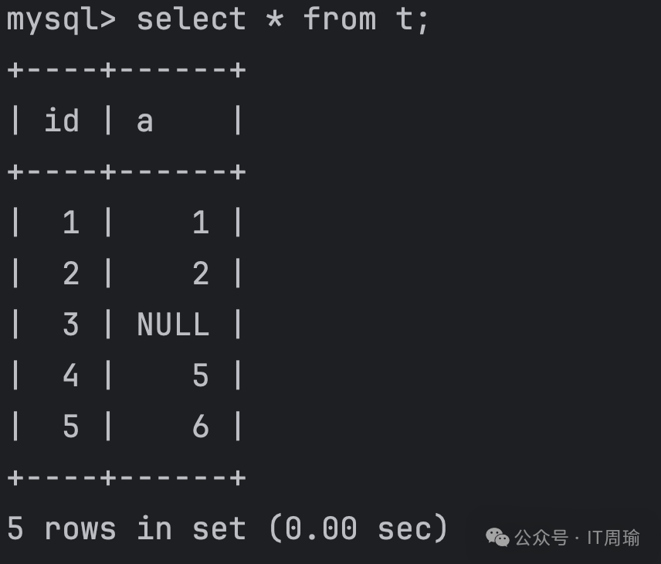Click the 'a' column header

(x=144, y=121)
